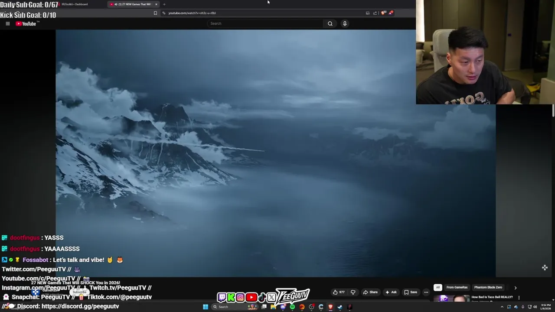Open clock and date 9:54 PM

pos(545,307)
